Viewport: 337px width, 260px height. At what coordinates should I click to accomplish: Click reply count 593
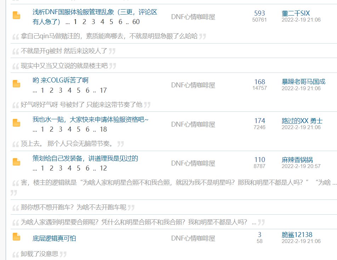click(x=259, y=13)
